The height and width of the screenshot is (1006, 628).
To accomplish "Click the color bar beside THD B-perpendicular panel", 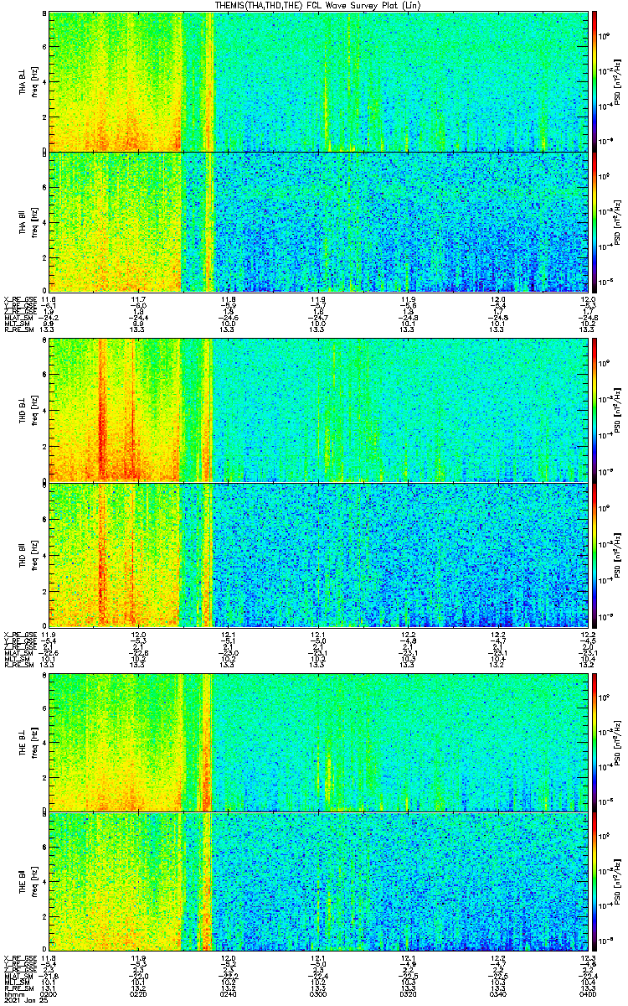I will pos(595,410).
